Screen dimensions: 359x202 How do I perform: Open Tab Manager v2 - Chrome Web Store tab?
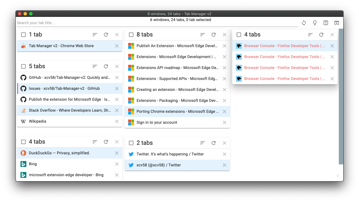(x=70, y=46)
